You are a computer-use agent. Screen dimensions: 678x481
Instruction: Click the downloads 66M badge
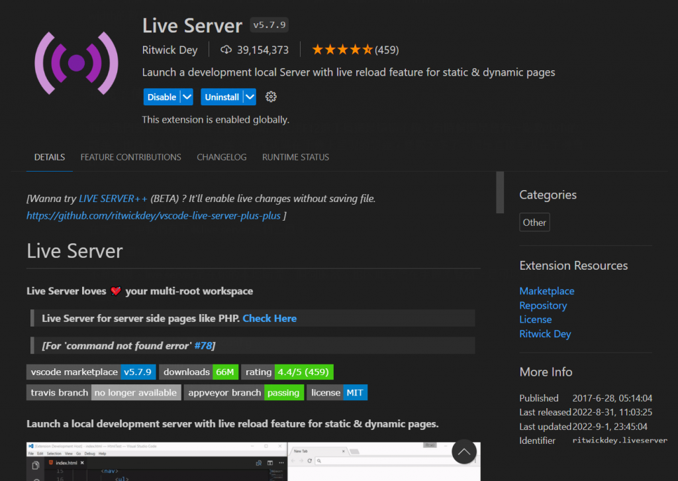tap(199, 372)
